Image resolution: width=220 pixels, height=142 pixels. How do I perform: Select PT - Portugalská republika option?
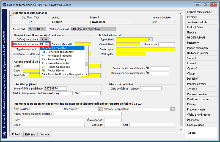tap(62, 56)
